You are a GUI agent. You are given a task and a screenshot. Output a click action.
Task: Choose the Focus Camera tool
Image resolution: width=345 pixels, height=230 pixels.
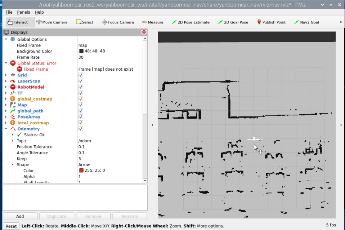118,22
